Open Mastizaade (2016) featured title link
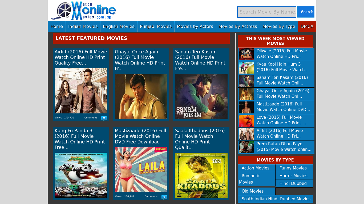The width and height of the screenshot is (364, 204). pos(141,136)
